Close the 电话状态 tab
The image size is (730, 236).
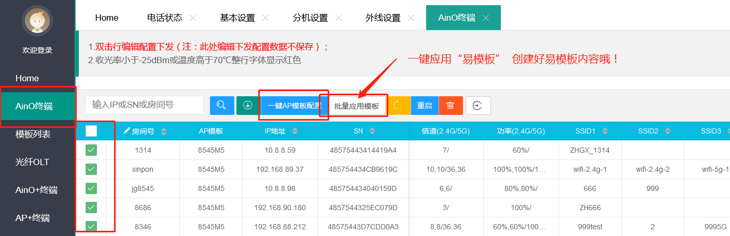pyautogui.click(x=193, y=18)
